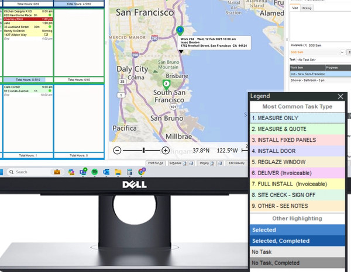Close the Legend panel
Screen dimensions: 351x272
pyautogui.click(x=340, y=96)
